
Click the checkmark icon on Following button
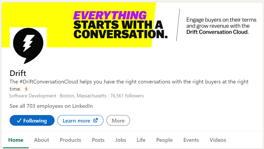pyautogui.click(x=19, y=121)
